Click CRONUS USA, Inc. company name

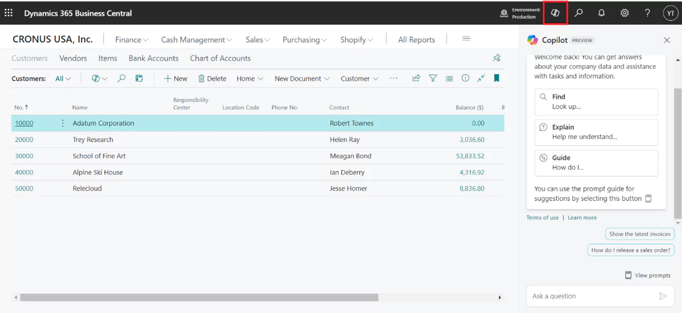pyautogui.click(x=52, y=39)
